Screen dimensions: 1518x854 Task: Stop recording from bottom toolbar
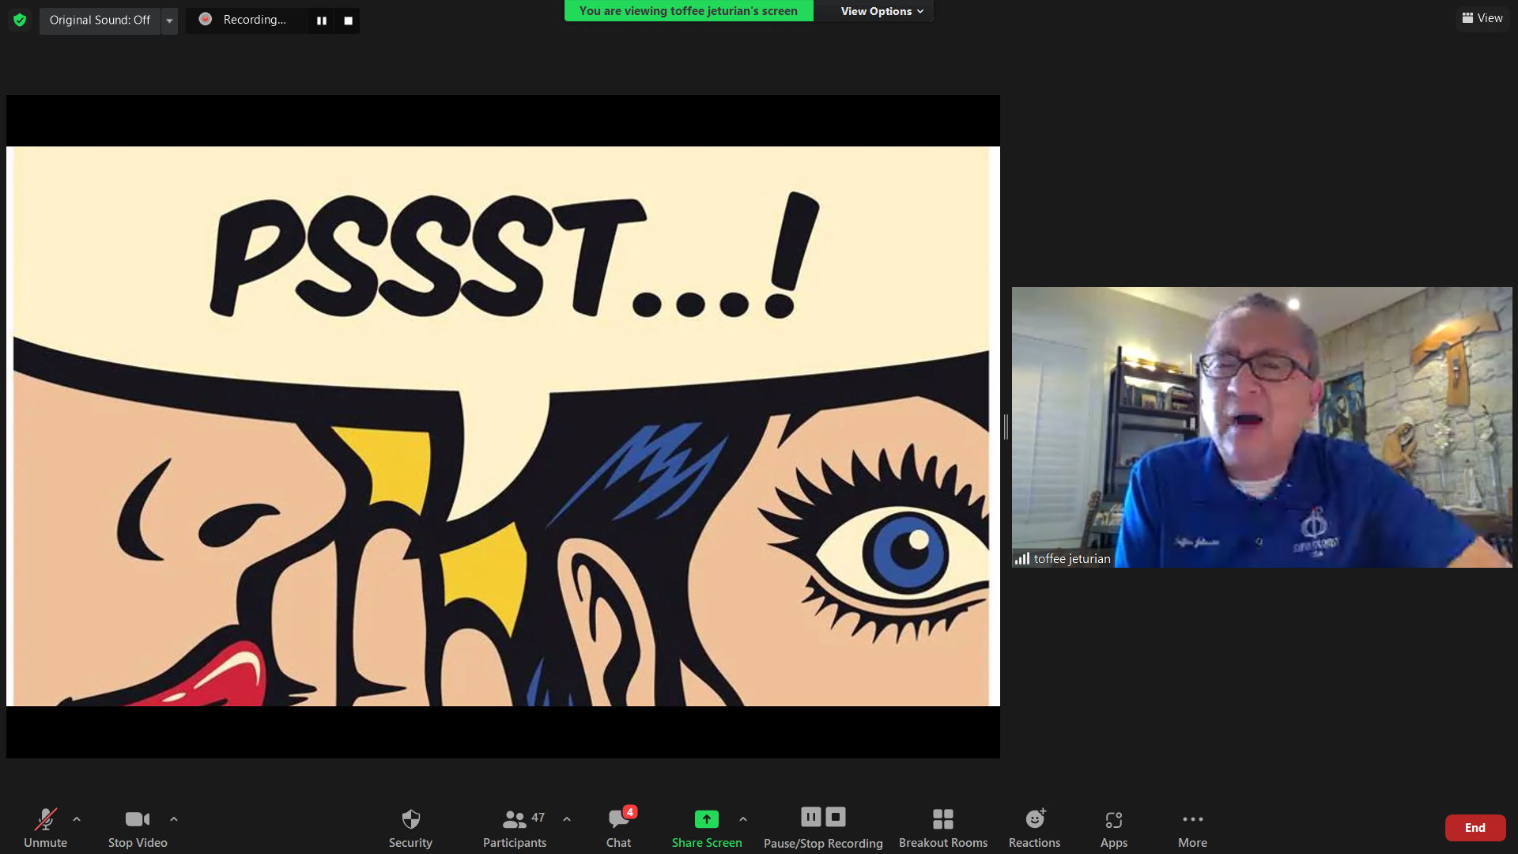point(836,817)
